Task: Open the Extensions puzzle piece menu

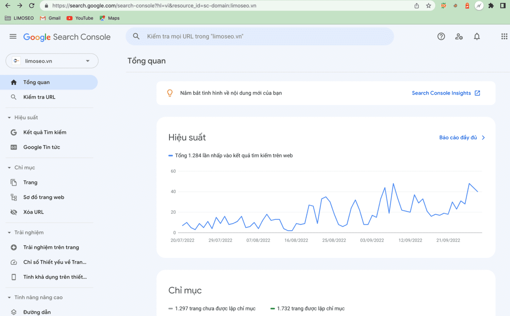Action: 491,6
